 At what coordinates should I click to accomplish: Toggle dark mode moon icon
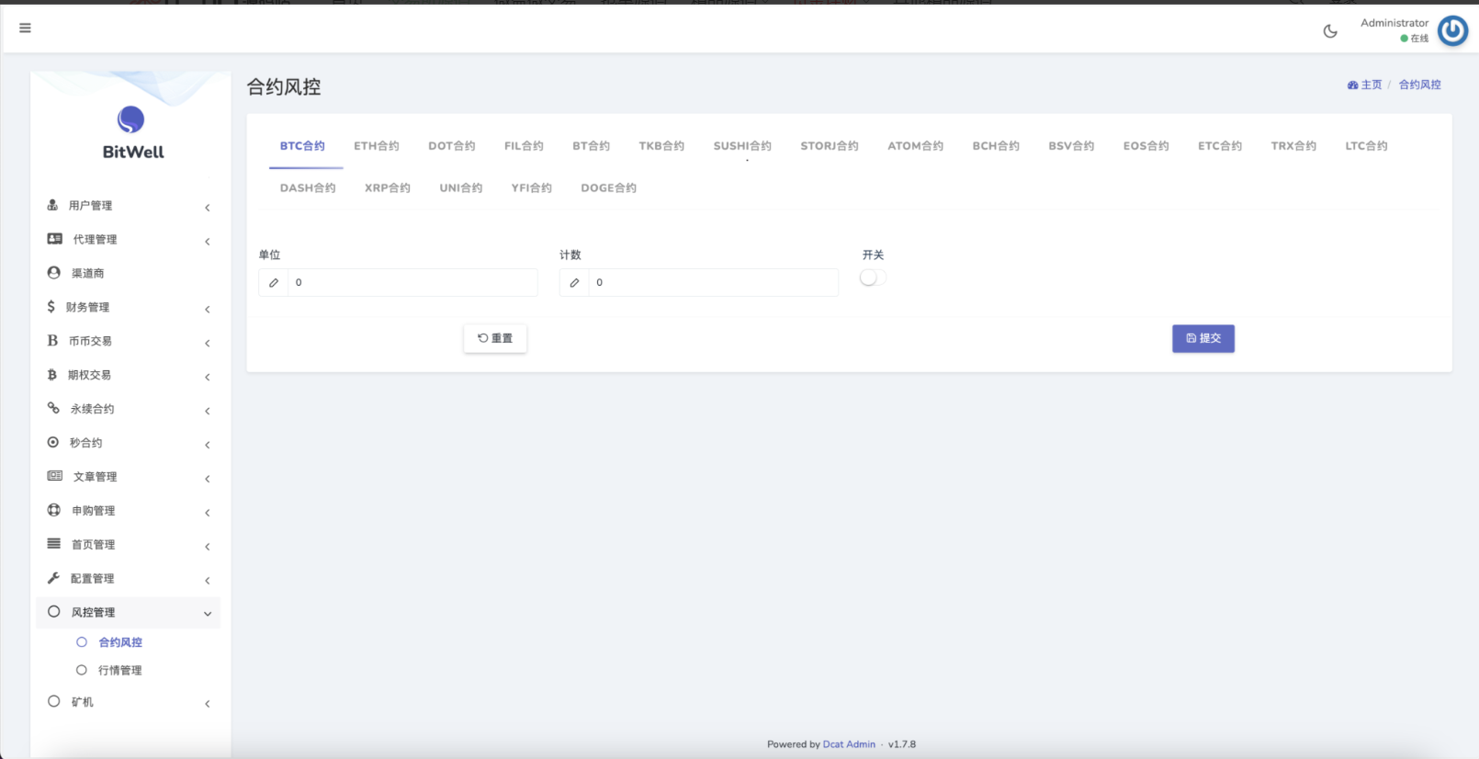click(1329, 31)
